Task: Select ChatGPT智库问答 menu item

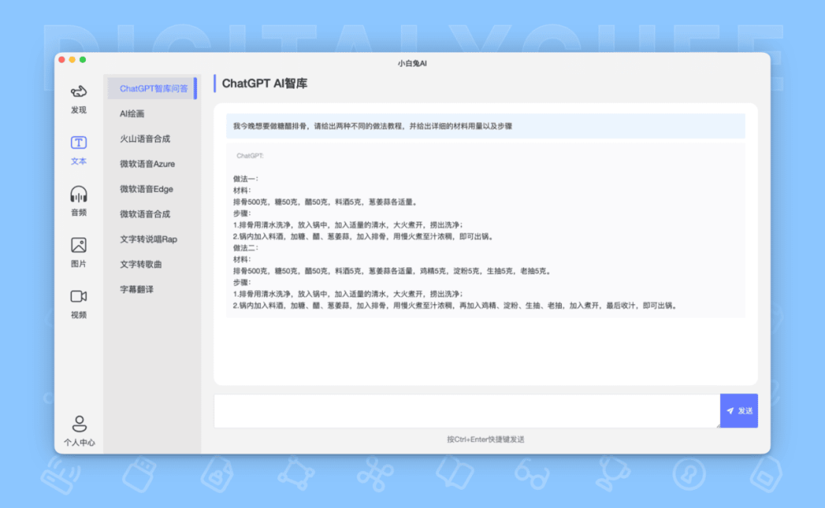Action: coord(152,88)
